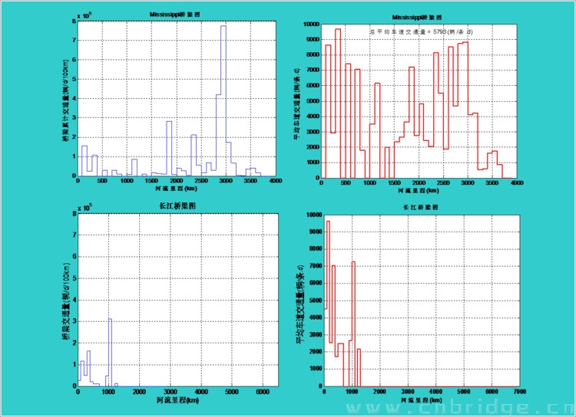Select the 总平均车道交通量 = 5793 annotation text

422,31
